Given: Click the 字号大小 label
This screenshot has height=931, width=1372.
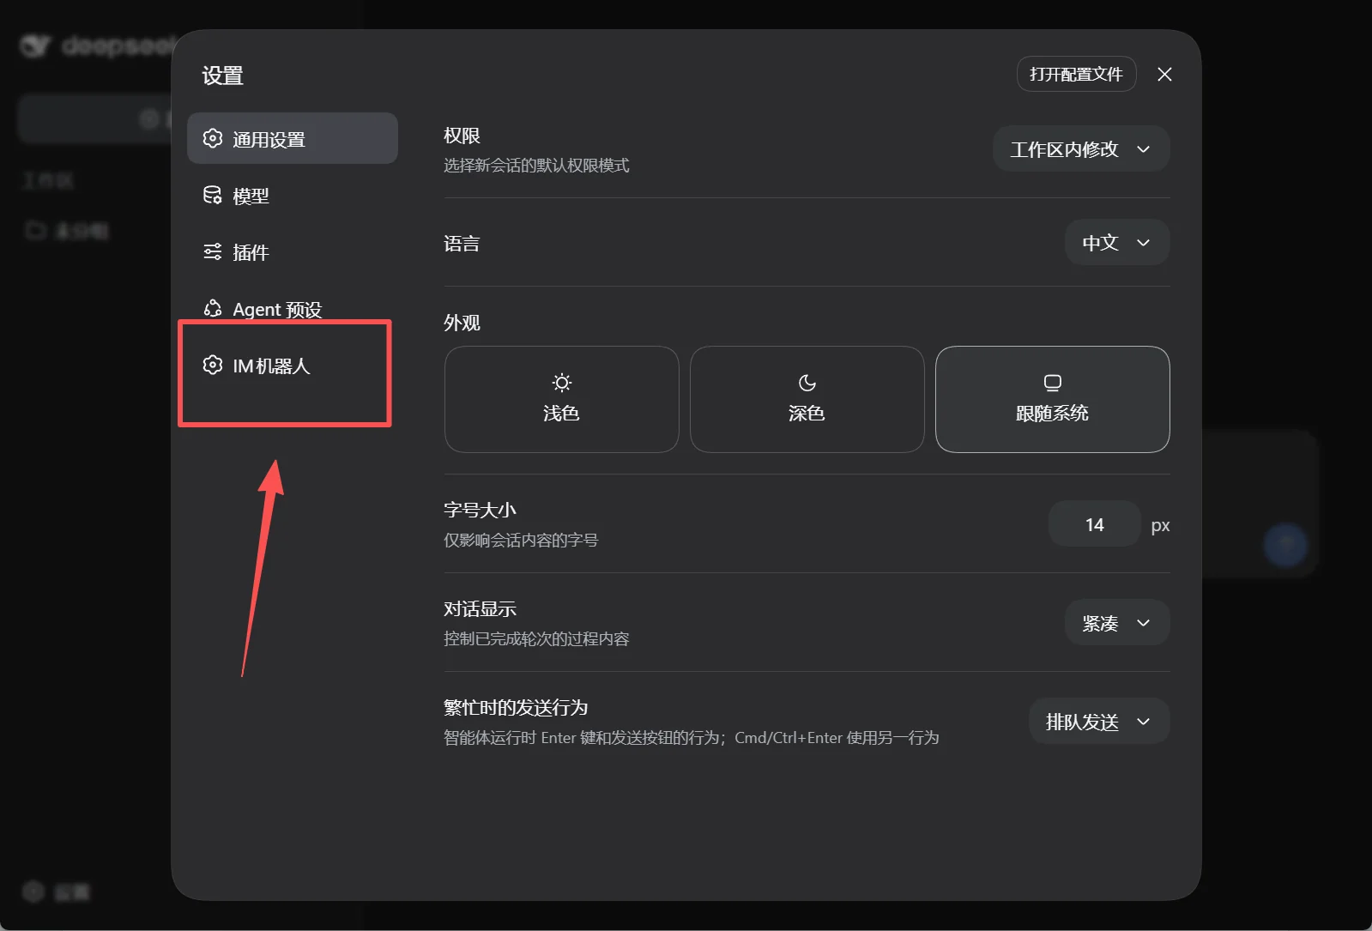Looking at the screenshot, I should 480,510.
